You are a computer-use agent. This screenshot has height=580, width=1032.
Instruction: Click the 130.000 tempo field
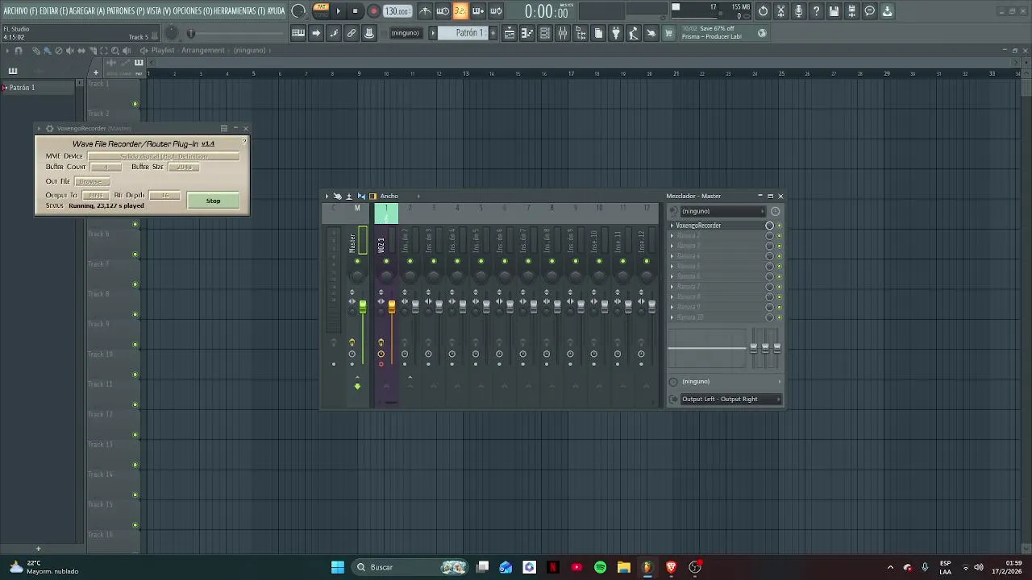tap(397, 11)
